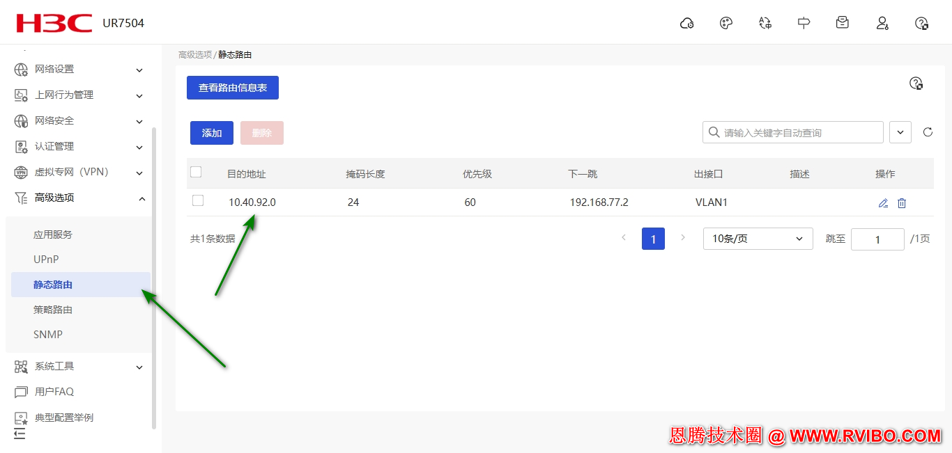This screenshot has height=453, width=952.
Task: Open the help icon in top header
Action: point(921,23)
